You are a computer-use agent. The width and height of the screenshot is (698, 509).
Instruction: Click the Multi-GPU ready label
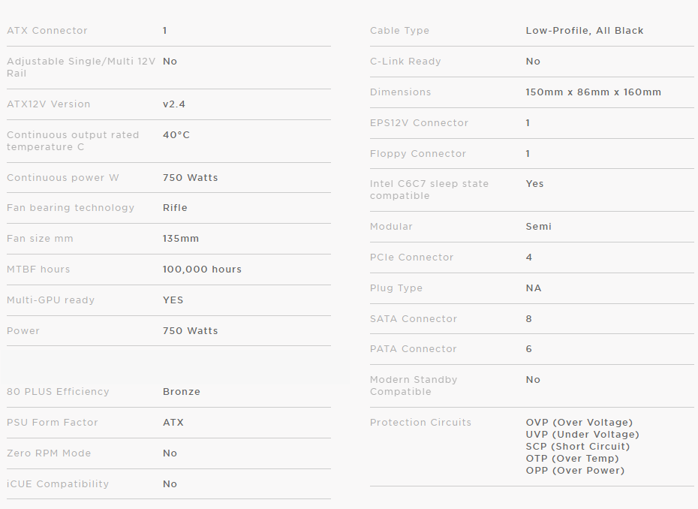click(x=51, y=300)
